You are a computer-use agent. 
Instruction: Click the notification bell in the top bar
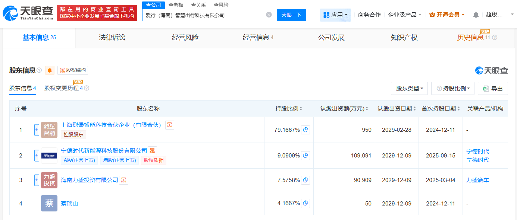(476, 14)
